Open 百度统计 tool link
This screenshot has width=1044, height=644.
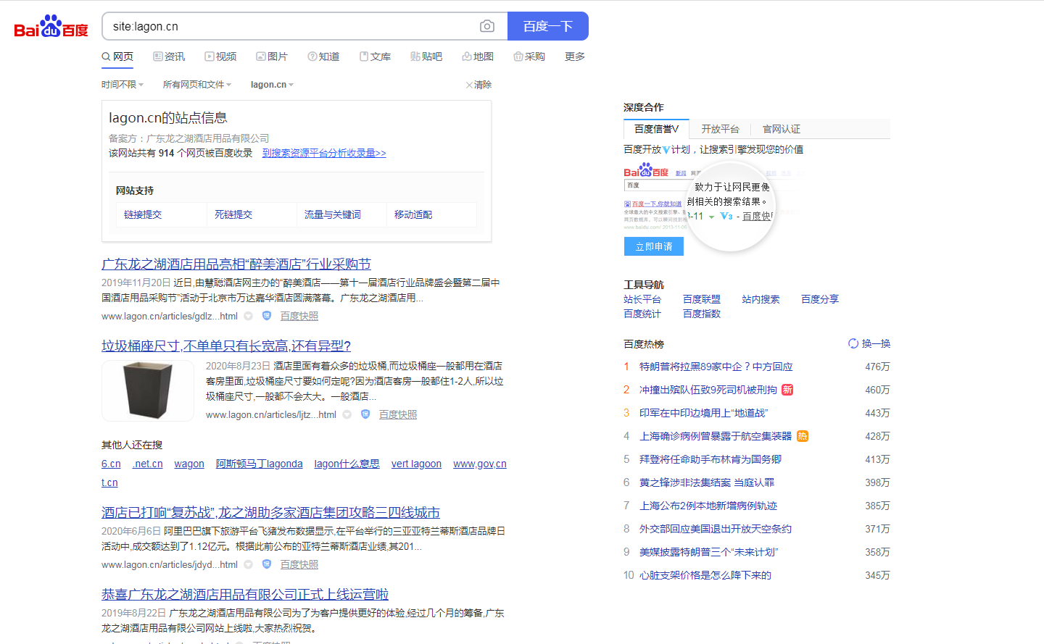(x=642, y=314)
